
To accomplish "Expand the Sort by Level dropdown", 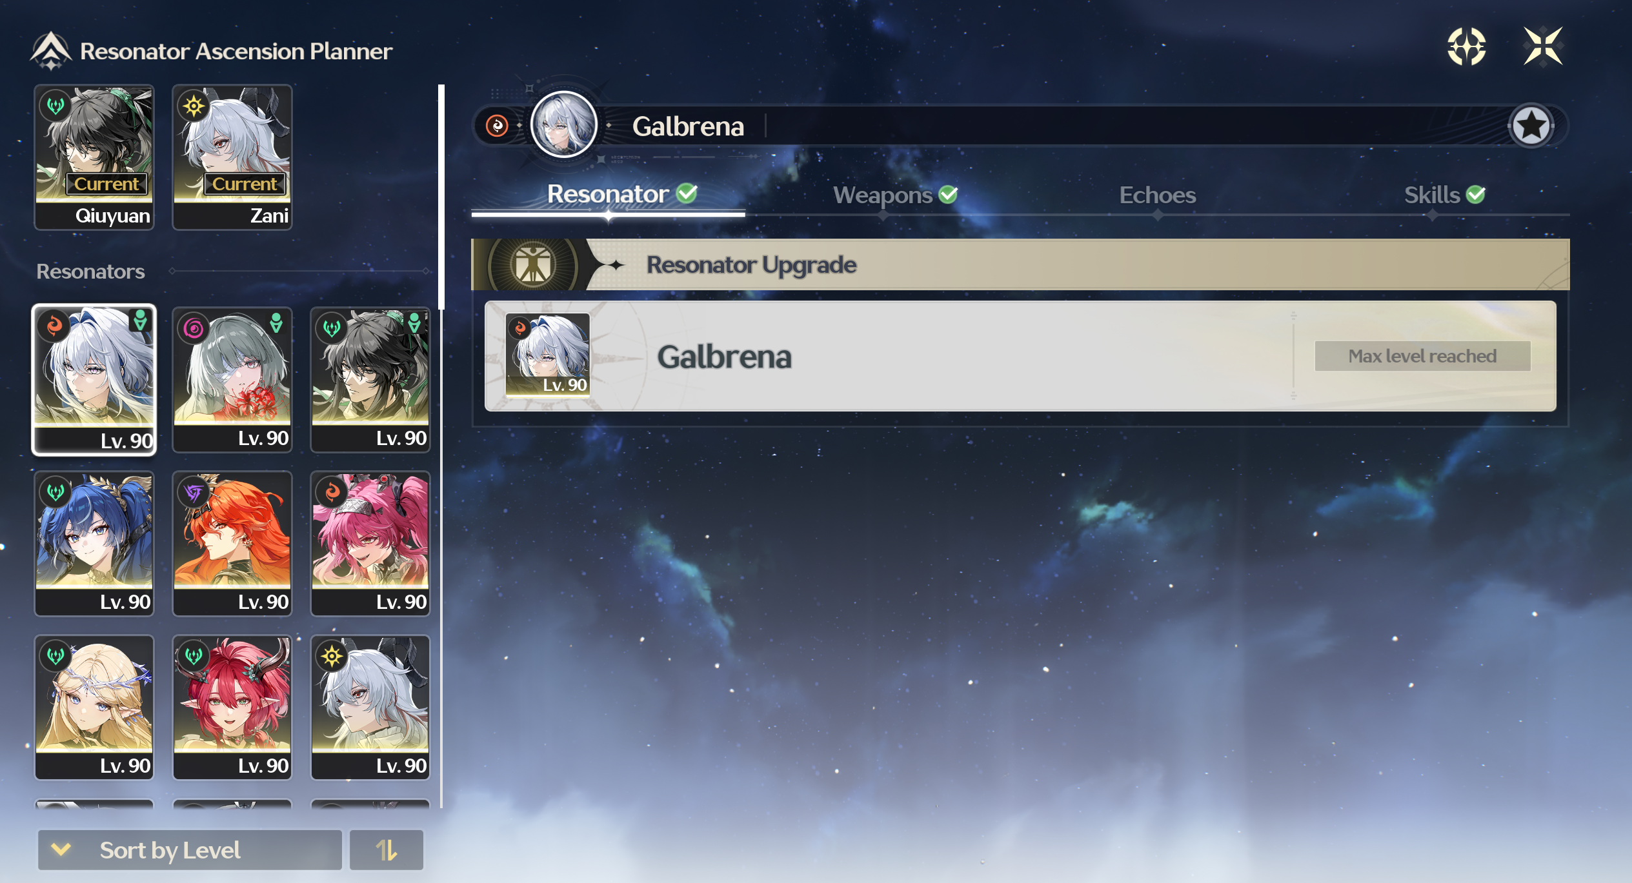I will click(x=190, y=849).
